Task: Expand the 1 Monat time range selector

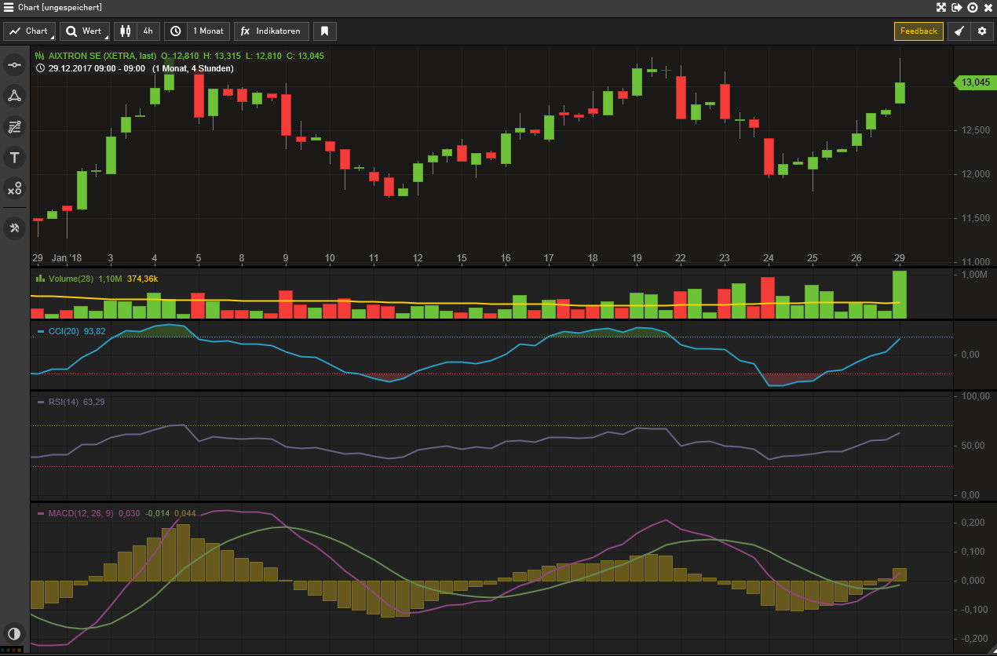Action: (x=198, y=31)
